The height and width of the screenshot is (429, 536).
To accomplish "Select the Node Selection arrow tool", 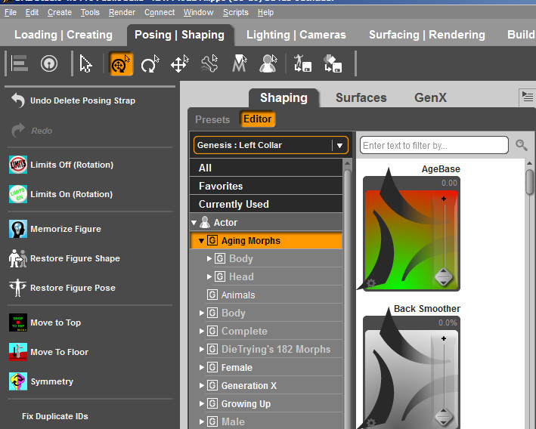I will (85, 63).
